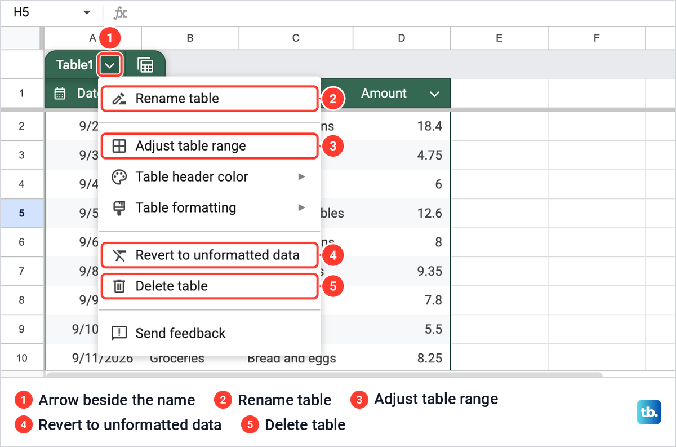
Task: Click the Amount column header text
Action: point(384,94)
